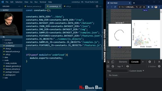The image size is (162, 91).
Task: Click the Toggle Input button
Action: pos(145,10)
